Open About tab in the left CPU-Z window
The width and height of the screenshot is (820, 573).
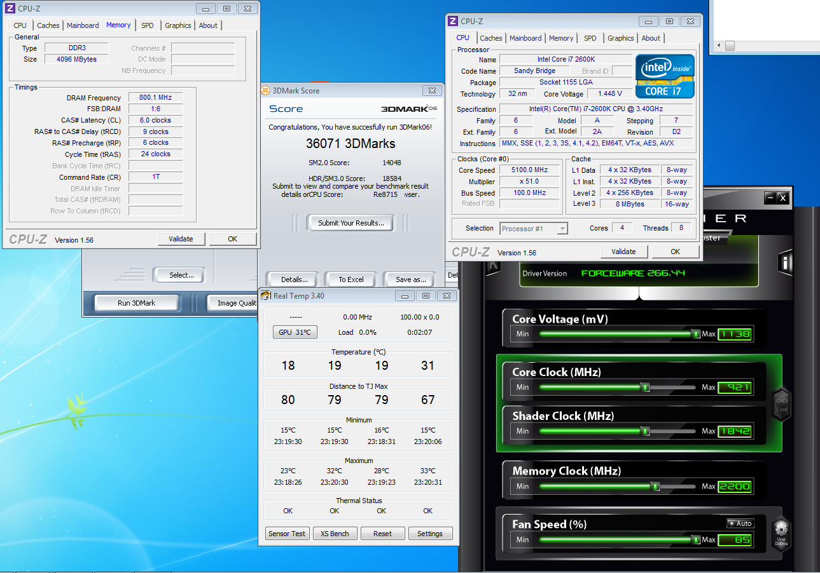pyautogui.click(x=208, y=25)
